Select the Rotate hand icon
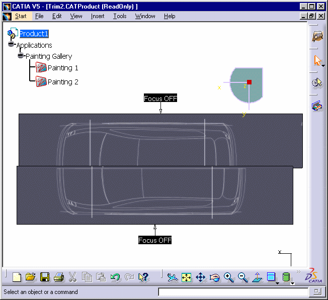Image resolution: width=328 pixels, height=300 pixels. coord(215,278)
